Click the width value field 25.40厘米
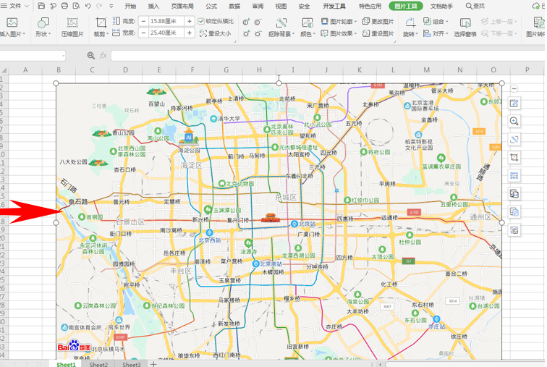Screen dimensions: 547x367 [166, 33]
